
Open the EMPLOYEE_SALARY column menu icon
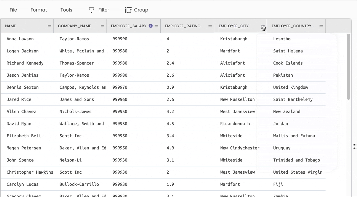[x=156, y=26]
